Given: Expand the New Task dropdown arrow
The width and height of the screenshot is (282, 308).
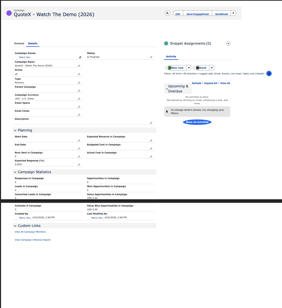Looking at the screenshot, I should pos(189,68).
